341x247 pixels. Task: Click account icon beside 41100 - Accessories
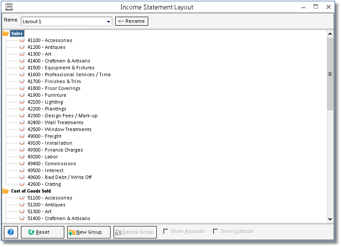click(x=22, y=40)
